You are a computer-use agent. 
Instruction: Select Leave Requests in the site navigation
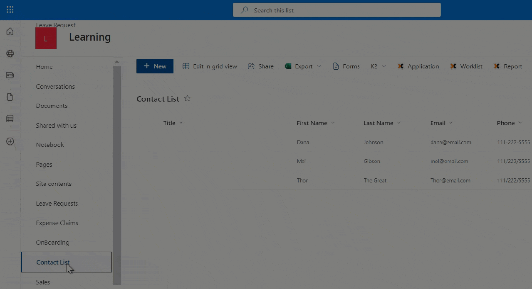coord(57,203)
